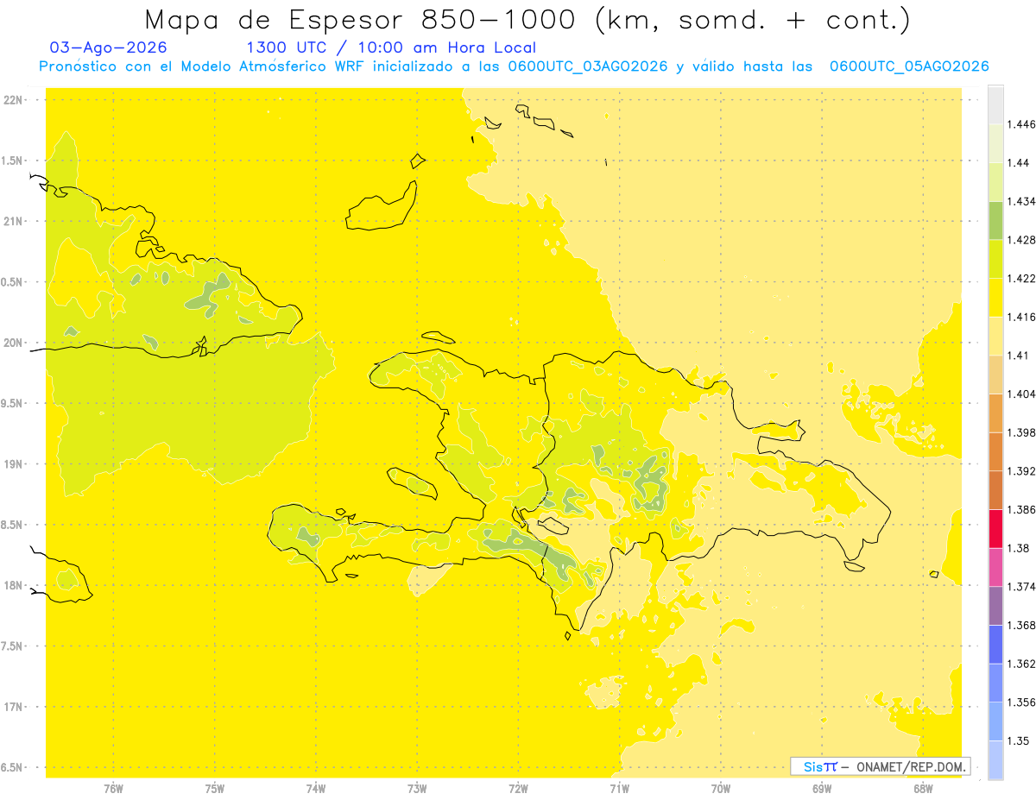This screenshot has height=800, width=1036.
Task: Click the validity stamp '0600UTC_05AGO2026'
Action: [x=909, y=66]
